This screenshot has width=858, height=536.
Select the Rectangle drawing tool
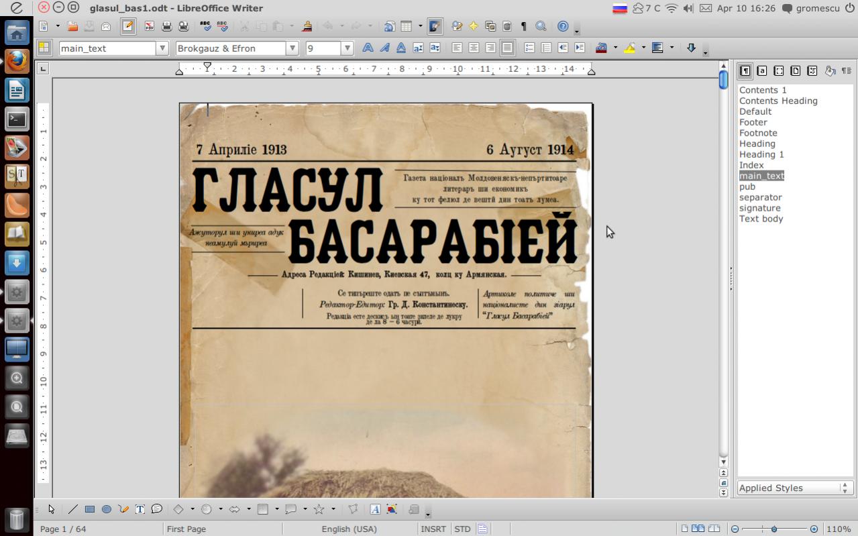(x=89, y=509)
